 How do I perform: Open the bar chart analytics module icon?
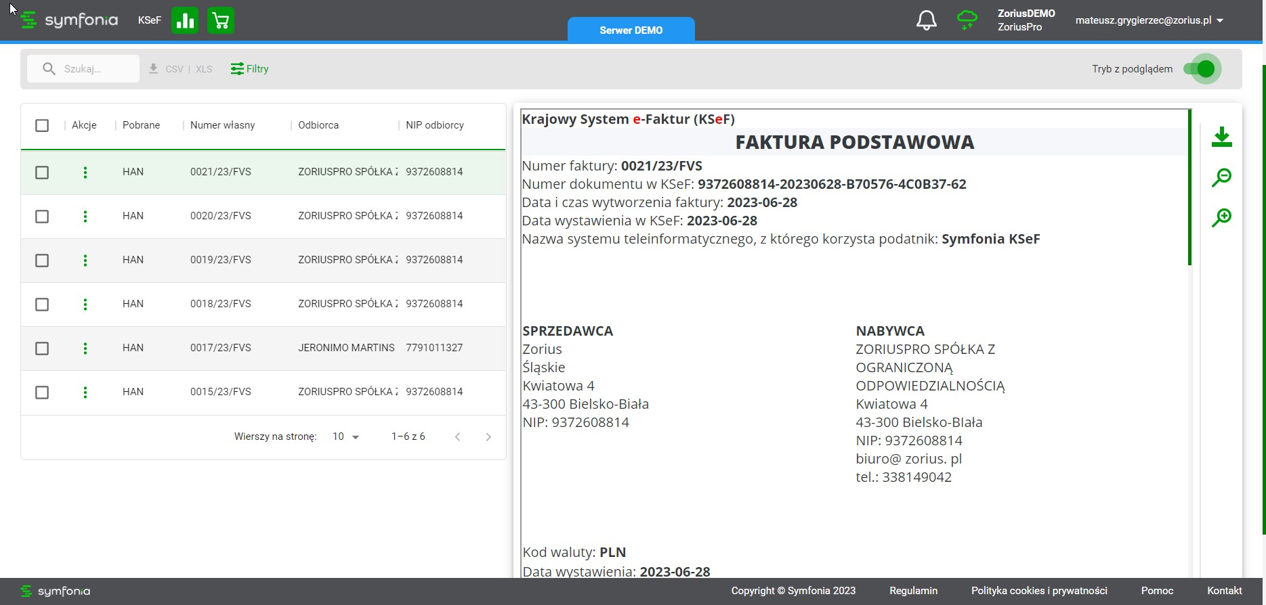[x=185, y=20]
